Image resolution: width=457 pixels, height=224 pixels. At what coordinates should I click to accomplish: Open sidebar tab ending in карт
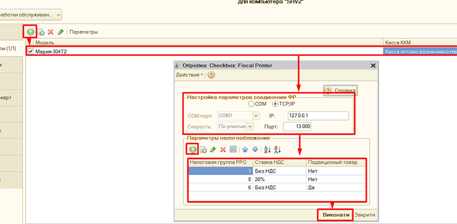coord(11,97)
